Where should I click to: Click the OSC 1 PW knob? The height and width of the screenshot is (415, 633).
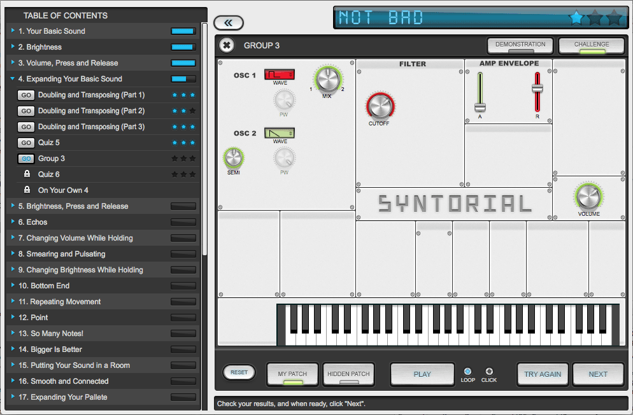pos(284,100)
